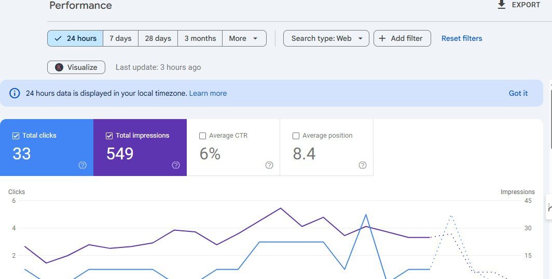Click the EXPORT button label
Image resolution: width=552 pixels, height=279 pixels.
click(x=526, y=5)
